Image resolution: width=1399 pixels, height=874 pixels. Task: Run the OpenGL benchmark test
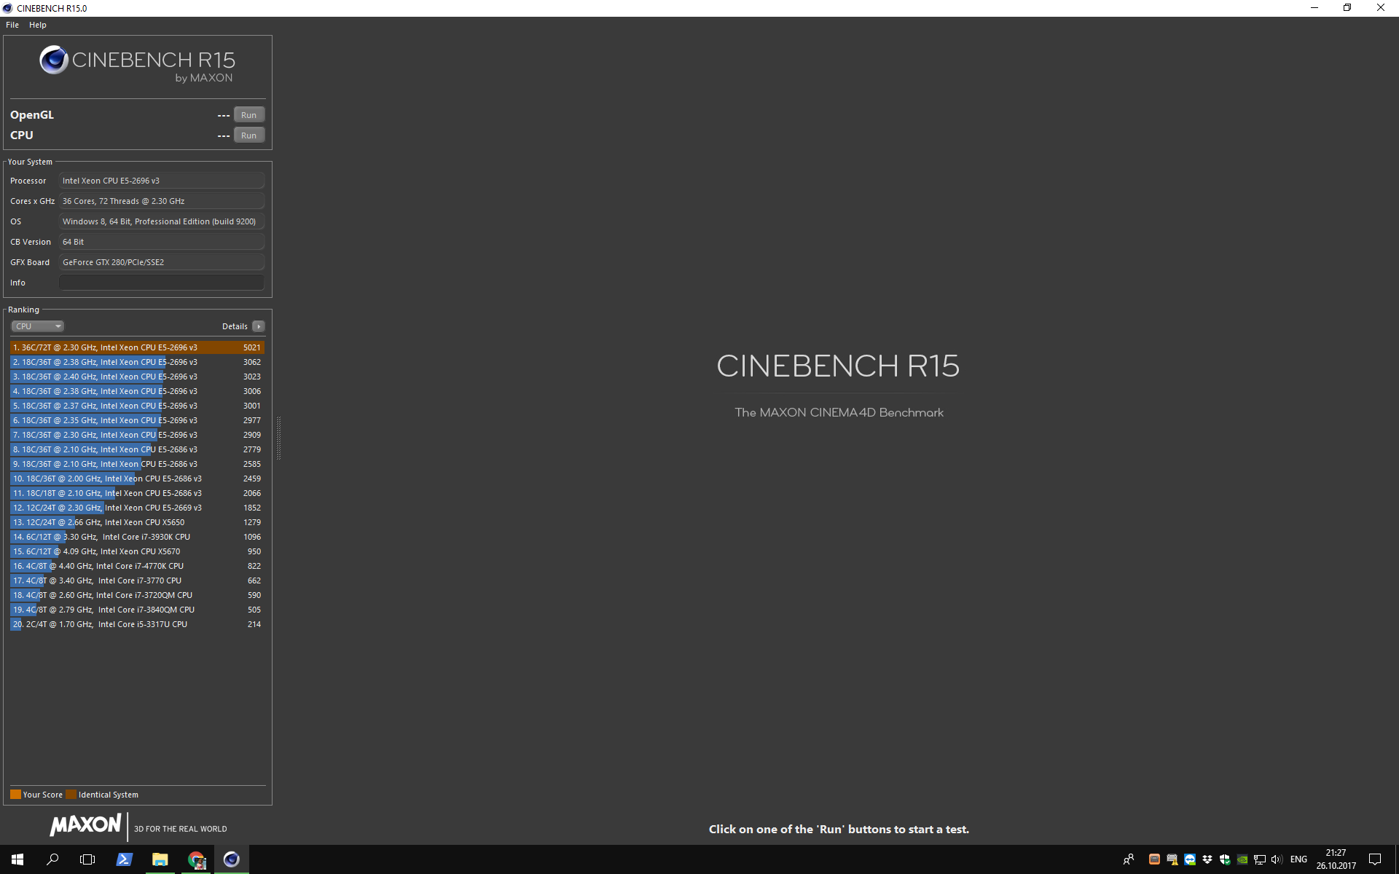click(x=248, y=115)
